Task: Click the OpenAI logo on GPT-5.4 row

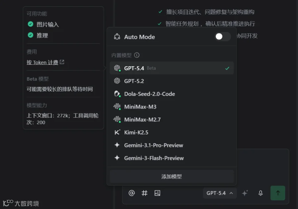Action: point(117,68)
